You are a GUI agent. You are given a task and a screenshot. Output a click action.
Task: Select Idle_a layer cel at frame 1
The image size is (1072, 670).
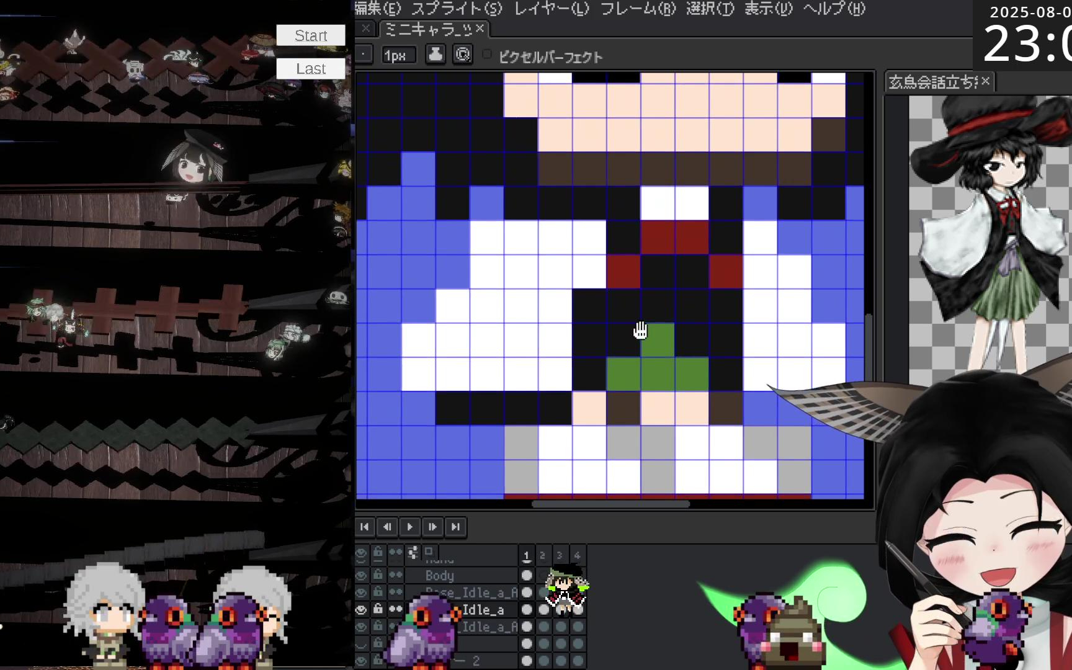527,609
